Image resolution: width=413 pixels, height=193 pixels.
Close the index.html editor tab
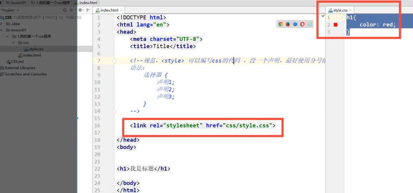pos(121,10)
